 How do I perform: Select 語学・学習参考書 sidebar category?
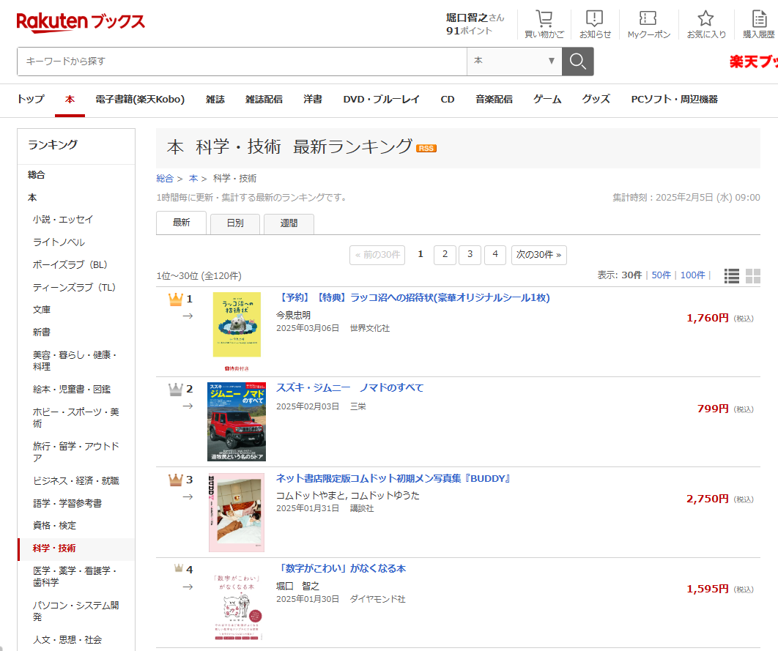[x=67, y=503]
